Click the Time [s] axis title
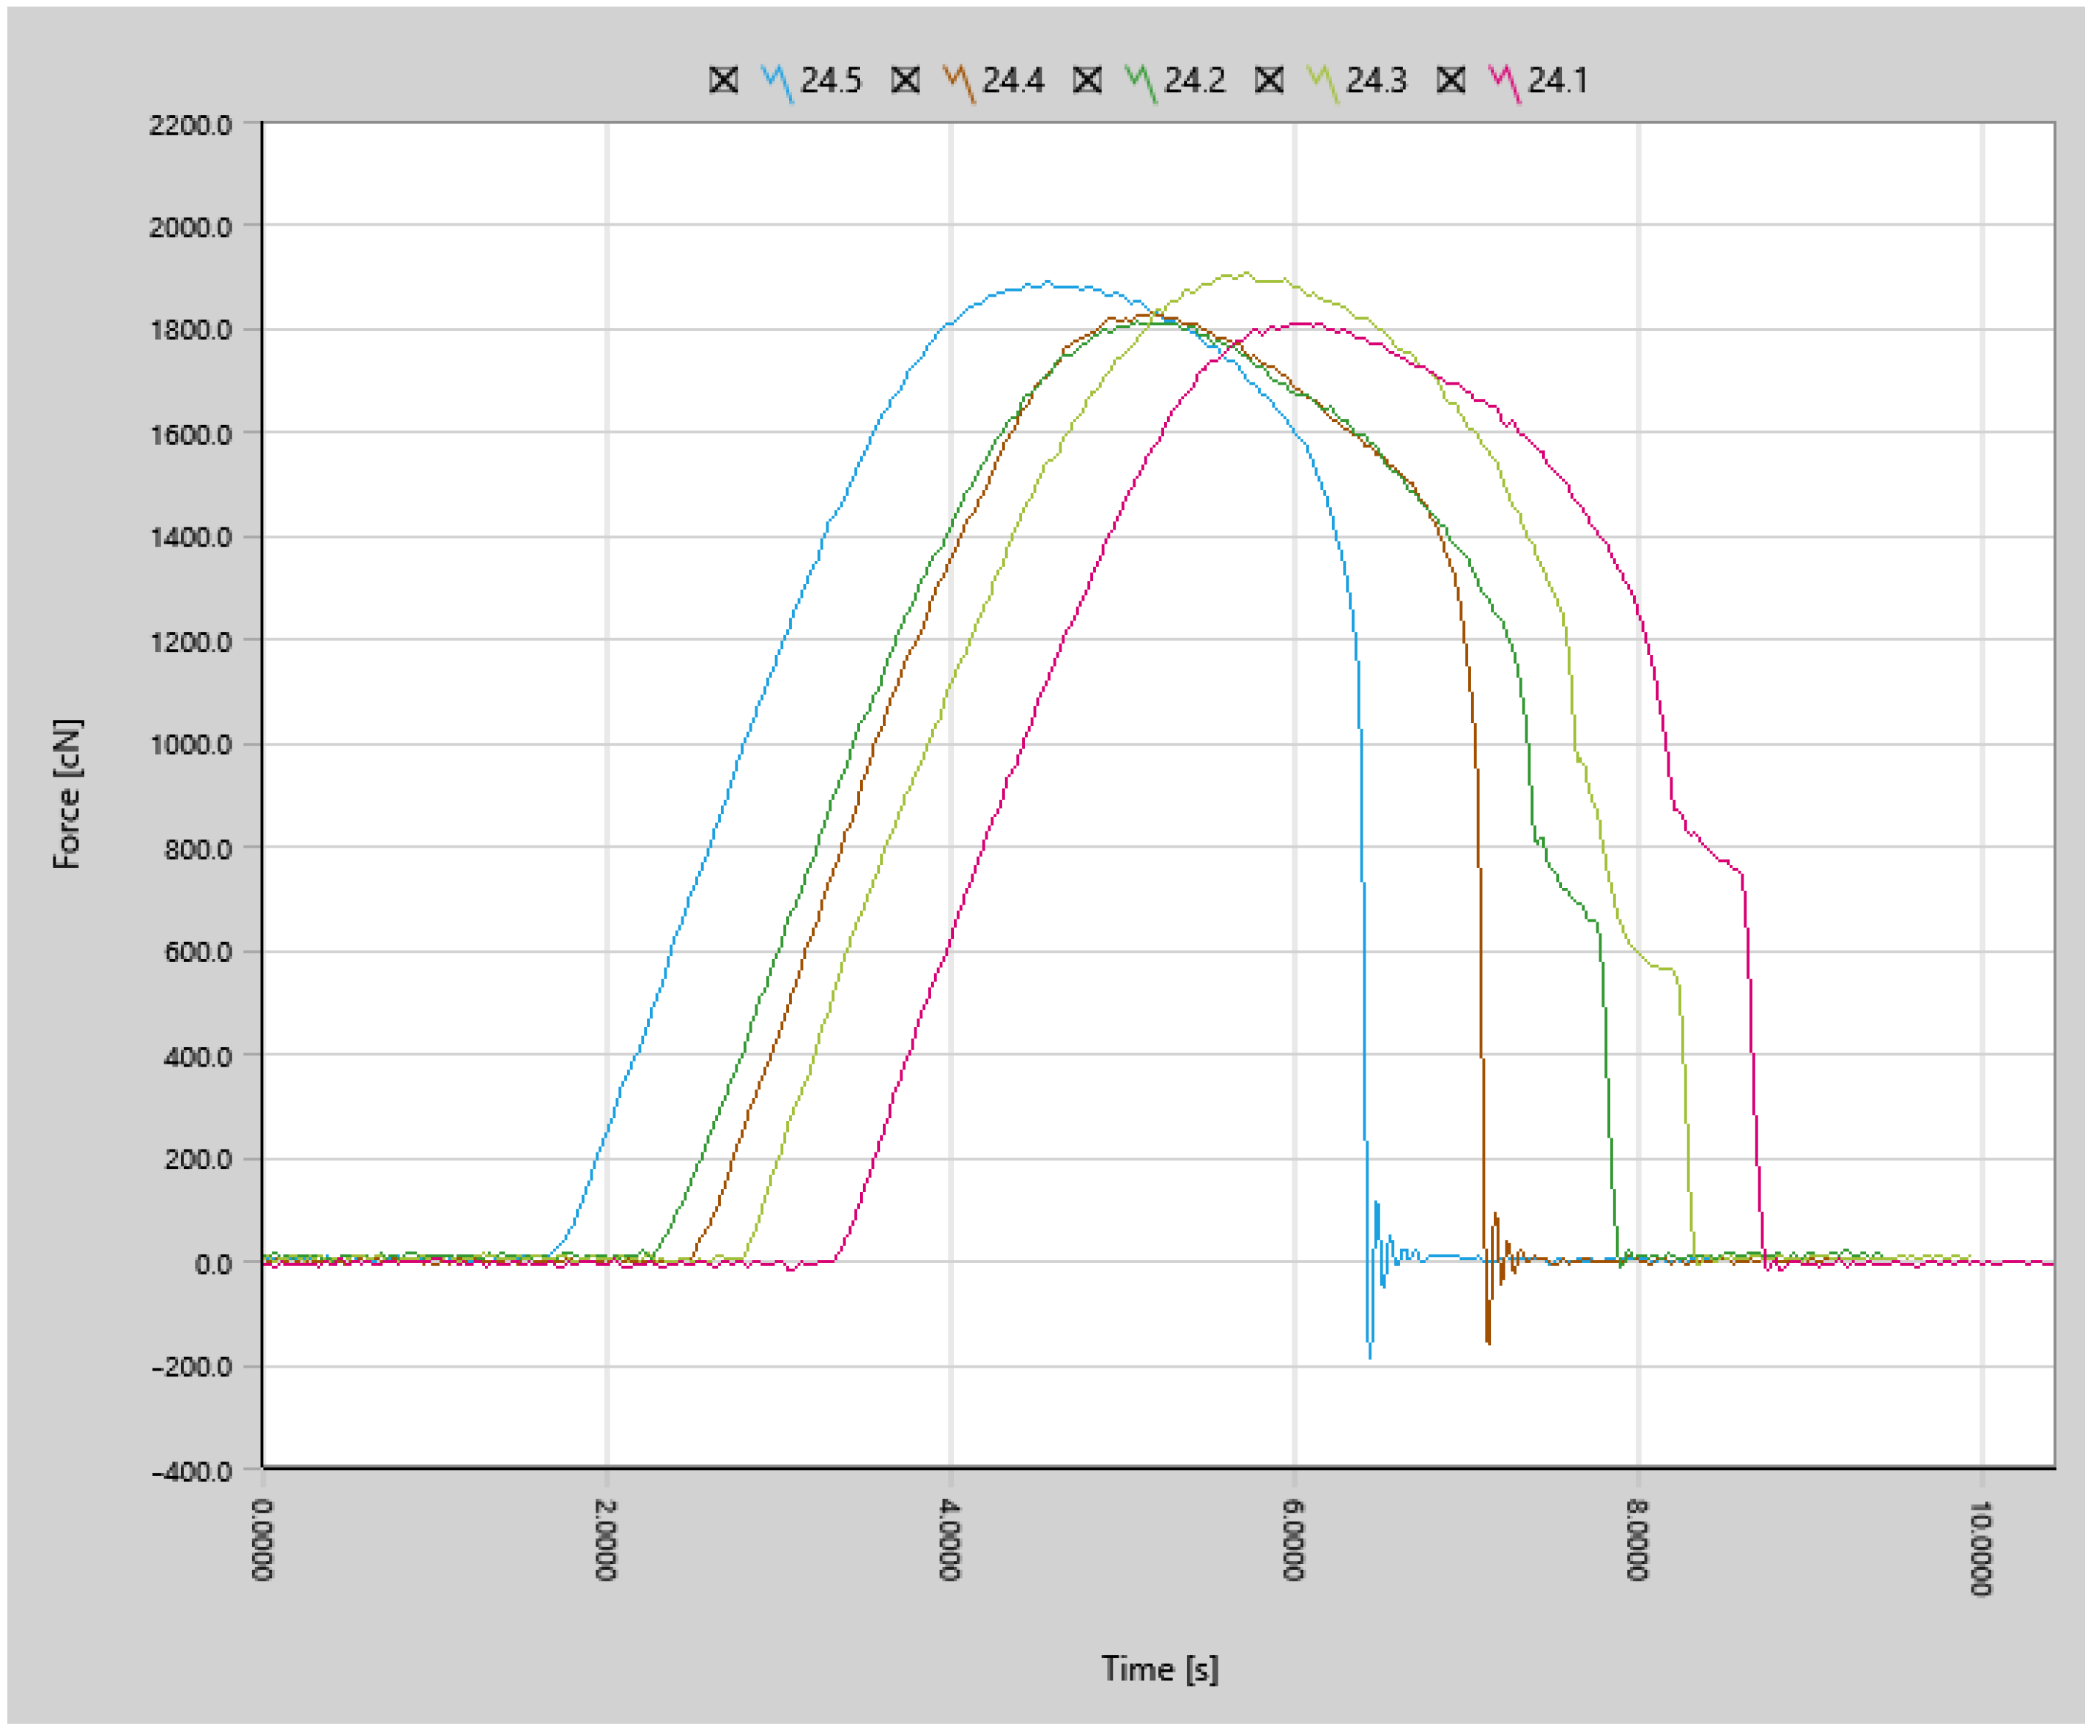 coord(1160,1669)
